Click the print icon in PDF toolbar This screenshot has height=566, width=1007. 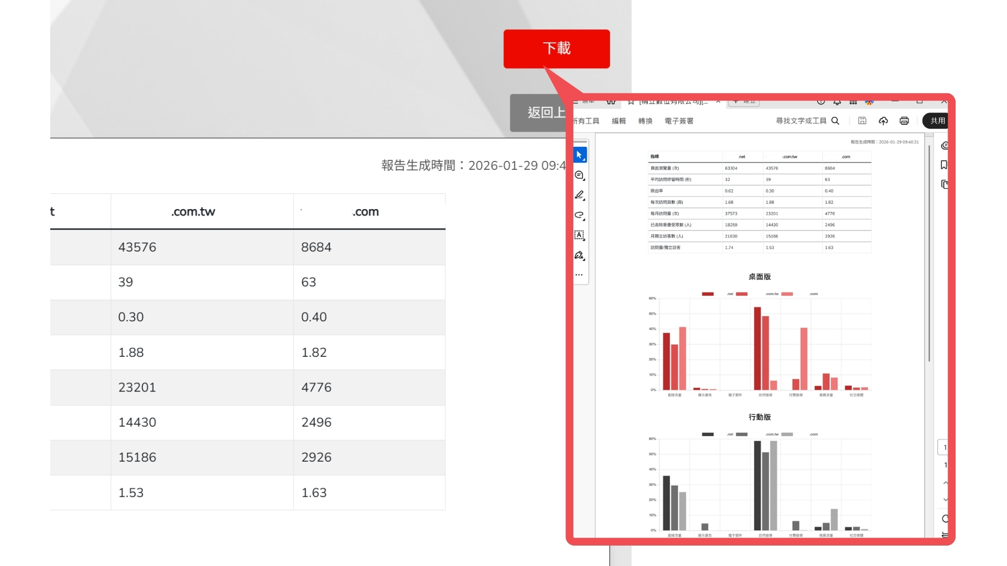(904, 121)
